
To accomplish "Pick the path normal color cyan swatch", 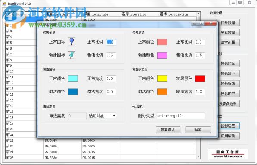I will tap(73, 78).
